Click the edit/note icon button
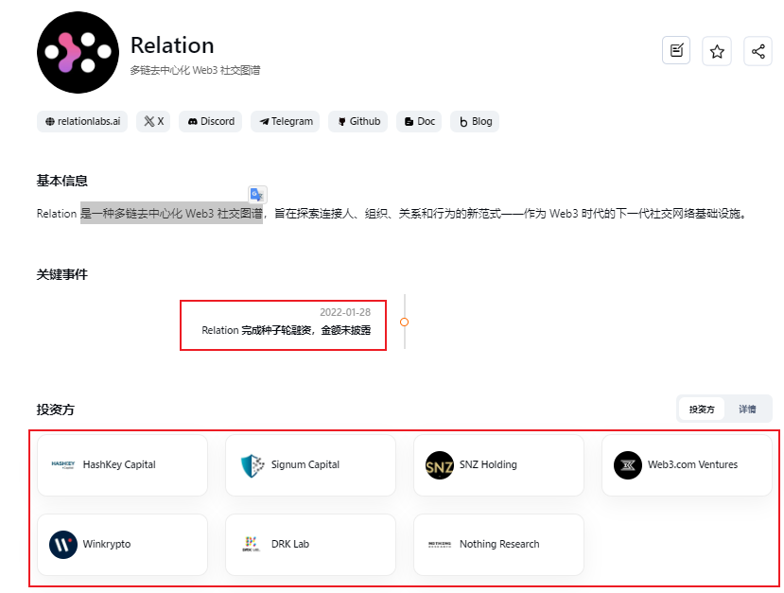The image size is (784, 593). (676, 50)
